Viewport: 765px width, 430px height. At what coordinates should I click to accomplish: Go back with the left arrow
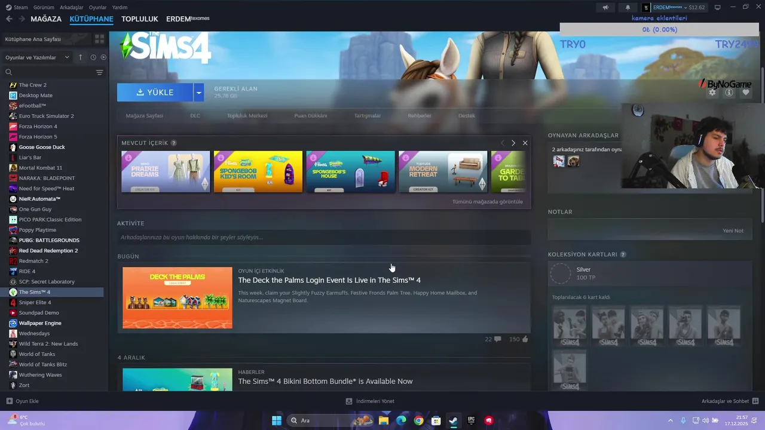(x=9, y=19)
